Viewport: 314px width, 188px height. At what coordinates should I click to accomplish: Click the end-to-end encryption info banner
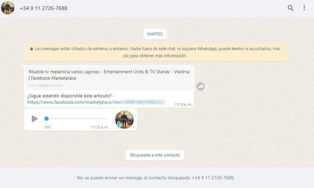click(x=155, y=52)
